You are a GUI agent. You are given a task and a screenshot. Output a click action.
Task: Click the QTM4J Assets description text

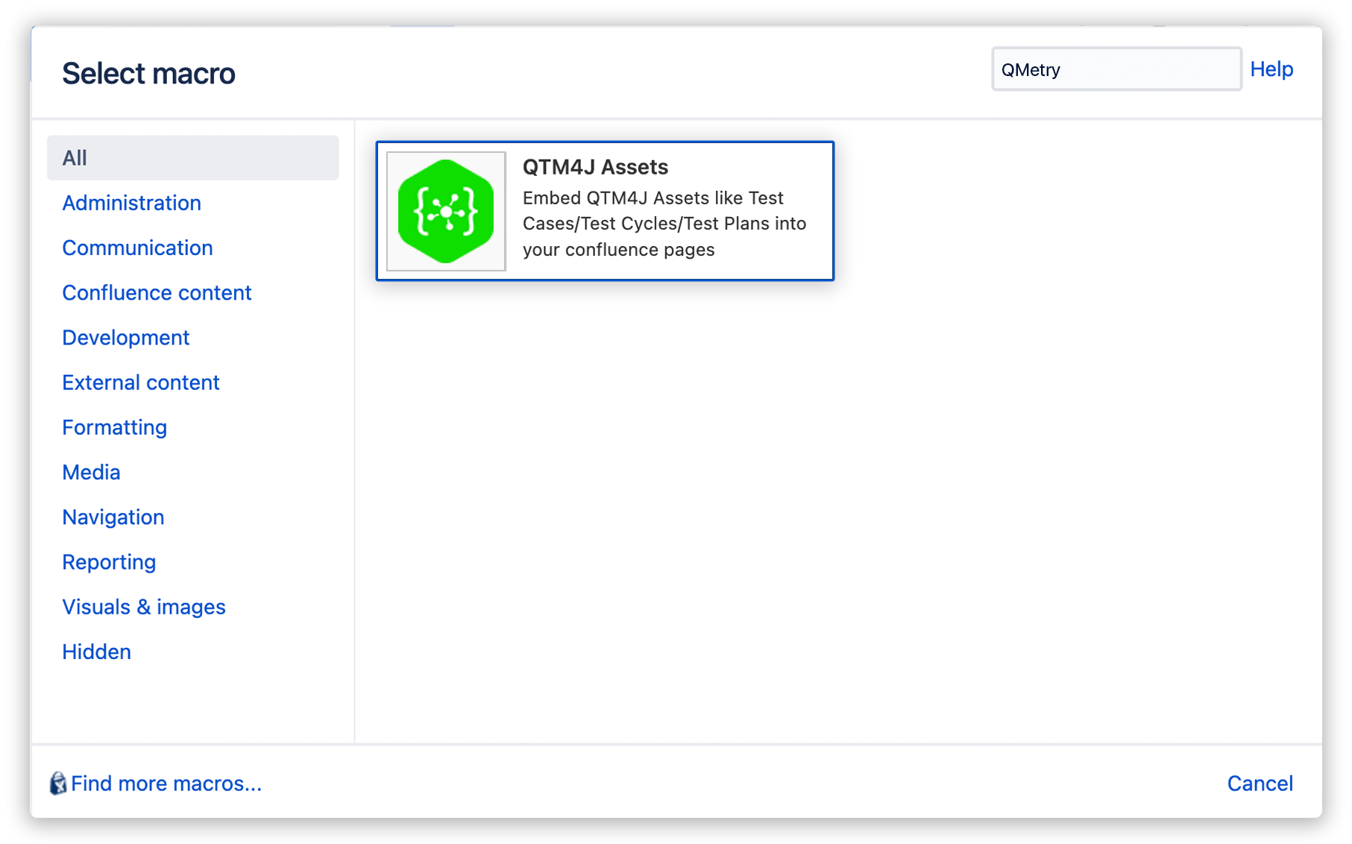pos(664,224)
